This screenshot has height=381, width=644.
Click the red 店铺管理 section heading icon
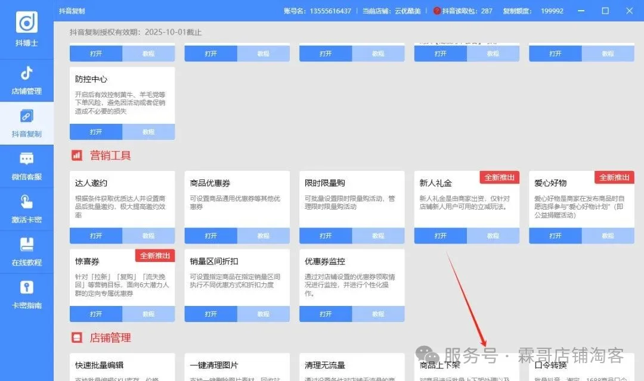(x=76, y=338)
